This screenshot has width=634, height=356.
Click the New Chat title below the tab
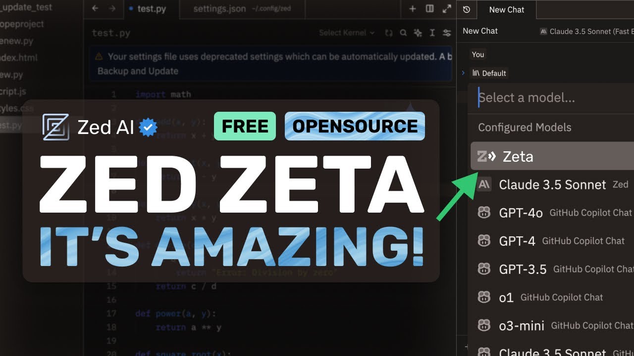click(x=480, y=31)
